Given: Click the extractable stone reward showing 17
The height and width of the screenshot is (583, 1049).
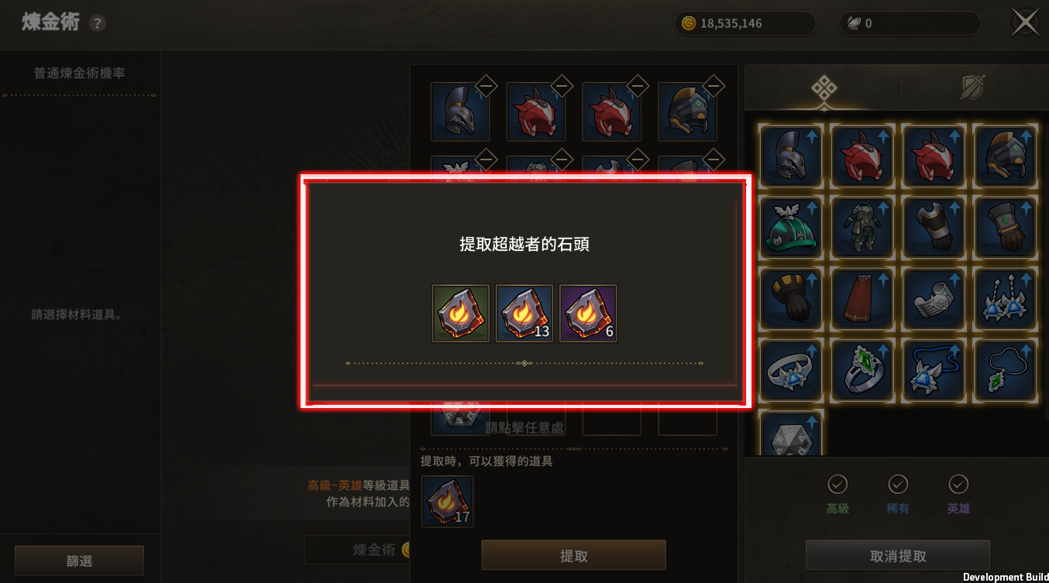Looking at the screenshot, I should [447, 501].
